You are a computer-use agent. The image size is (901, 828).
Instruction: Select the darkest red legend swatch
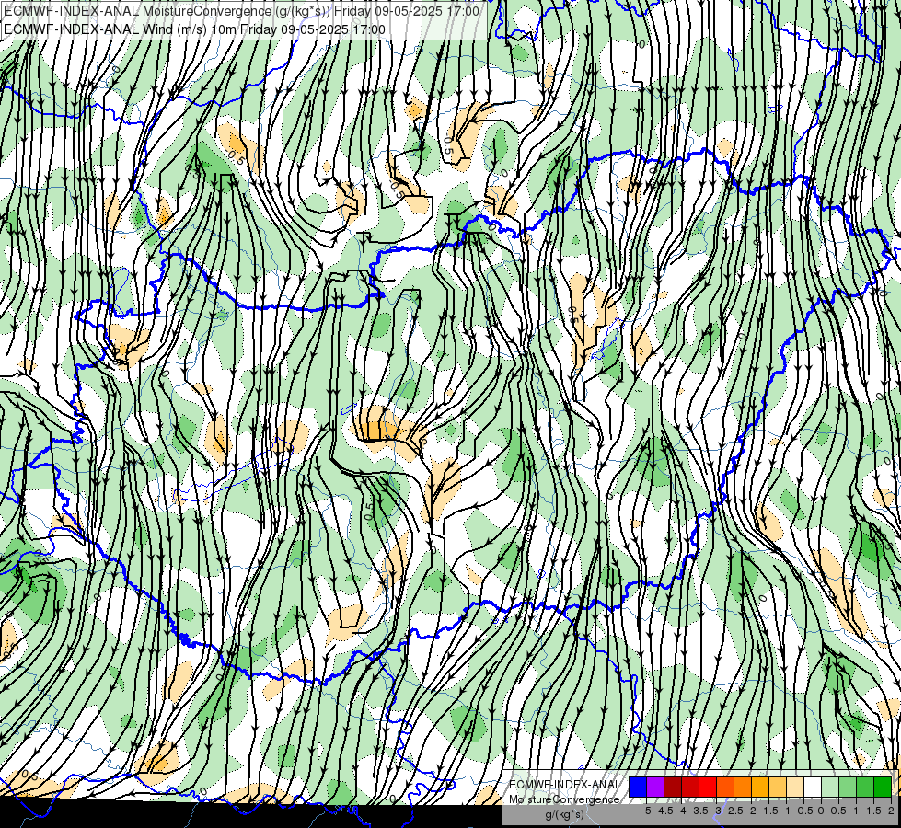coord(673,788)
